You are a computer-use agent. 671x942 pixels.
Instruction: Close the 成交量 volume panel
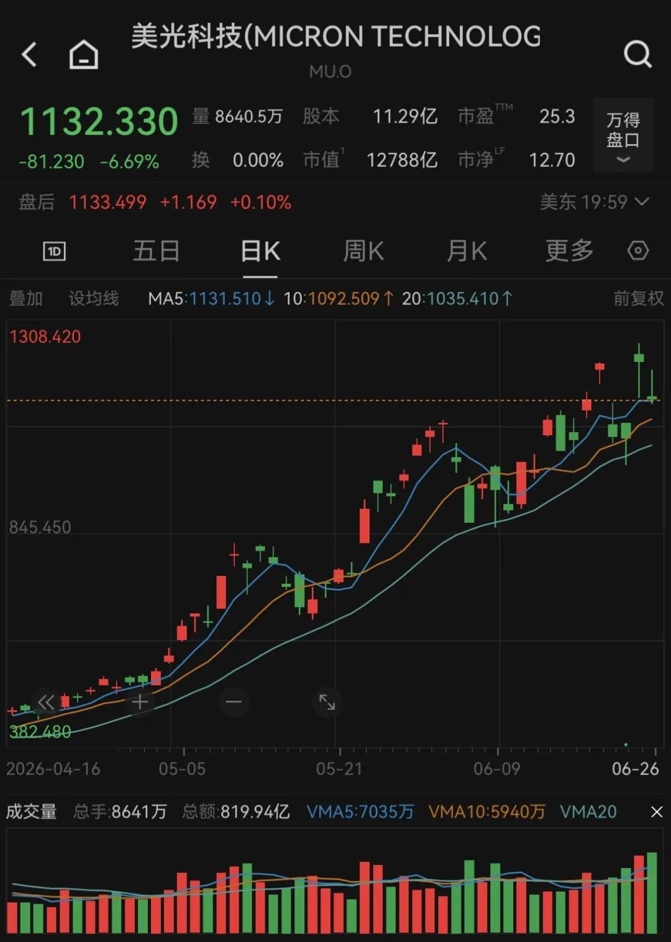click(657, 812)
